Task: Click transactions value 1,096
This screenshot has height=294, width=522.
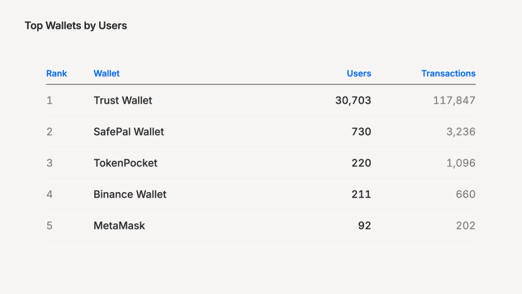Action: [461, 163]
